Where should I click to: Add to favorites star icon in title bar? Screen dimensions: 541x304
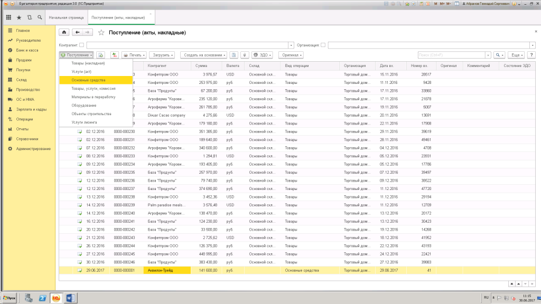[407, 4]
